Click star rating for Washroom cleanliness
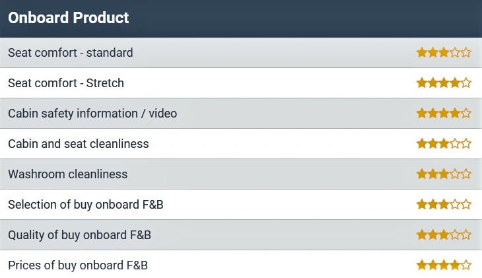The image size is (482, 278). (x=444, y=174)
